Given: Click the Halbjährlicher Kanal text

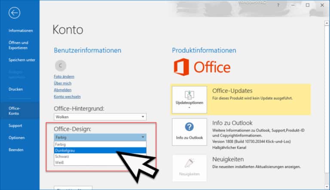Looking at the screenshot, I should (229, 147).
